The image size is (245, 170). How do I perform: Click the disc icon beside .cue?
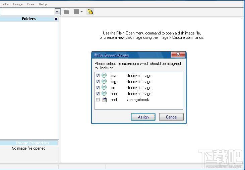coord(104,93)
